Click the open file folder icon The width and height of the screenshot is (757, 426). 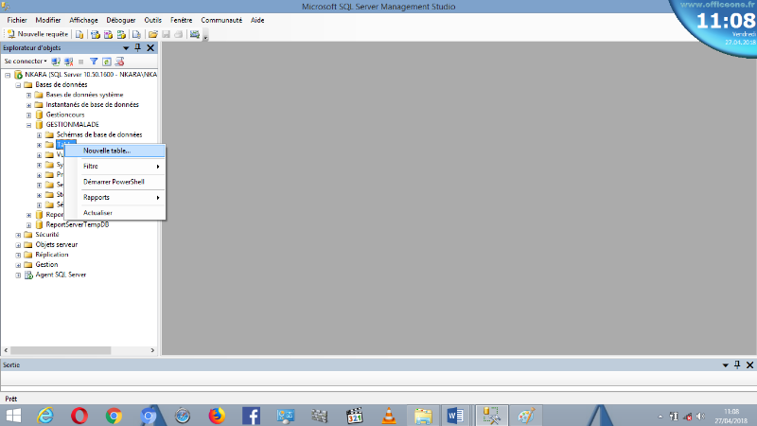click(x=153, y=34)
